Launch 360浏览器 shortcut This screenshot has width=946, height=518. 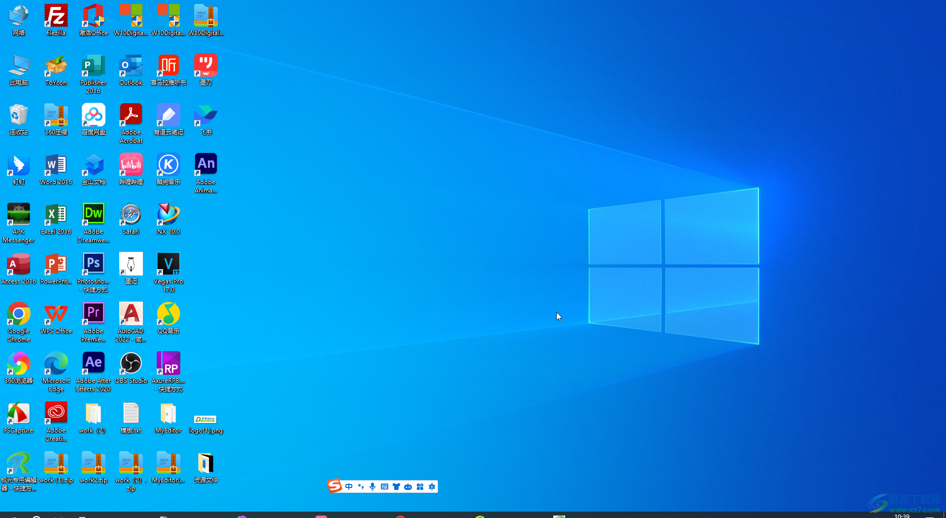(x=19, y=368)
